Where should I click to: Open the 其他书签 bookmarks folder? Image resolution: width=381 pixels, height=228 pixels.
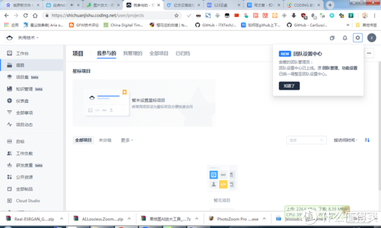(x=366, y=25)
